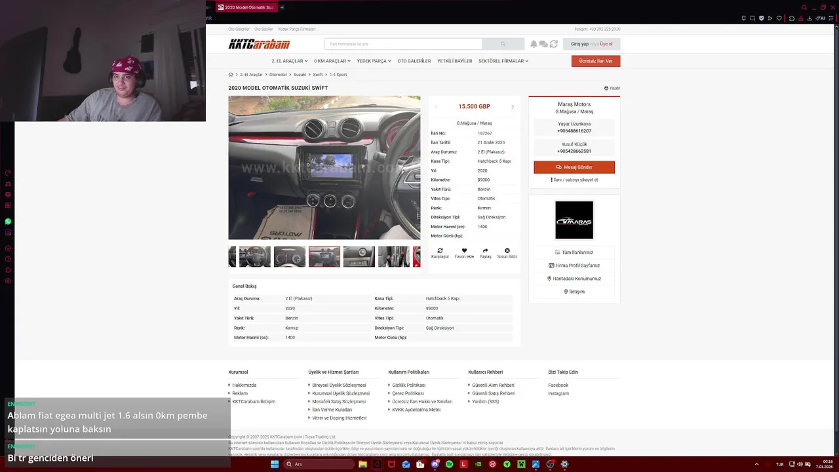Add listing to favorites with Favori ekle

[x=464, y=253]
